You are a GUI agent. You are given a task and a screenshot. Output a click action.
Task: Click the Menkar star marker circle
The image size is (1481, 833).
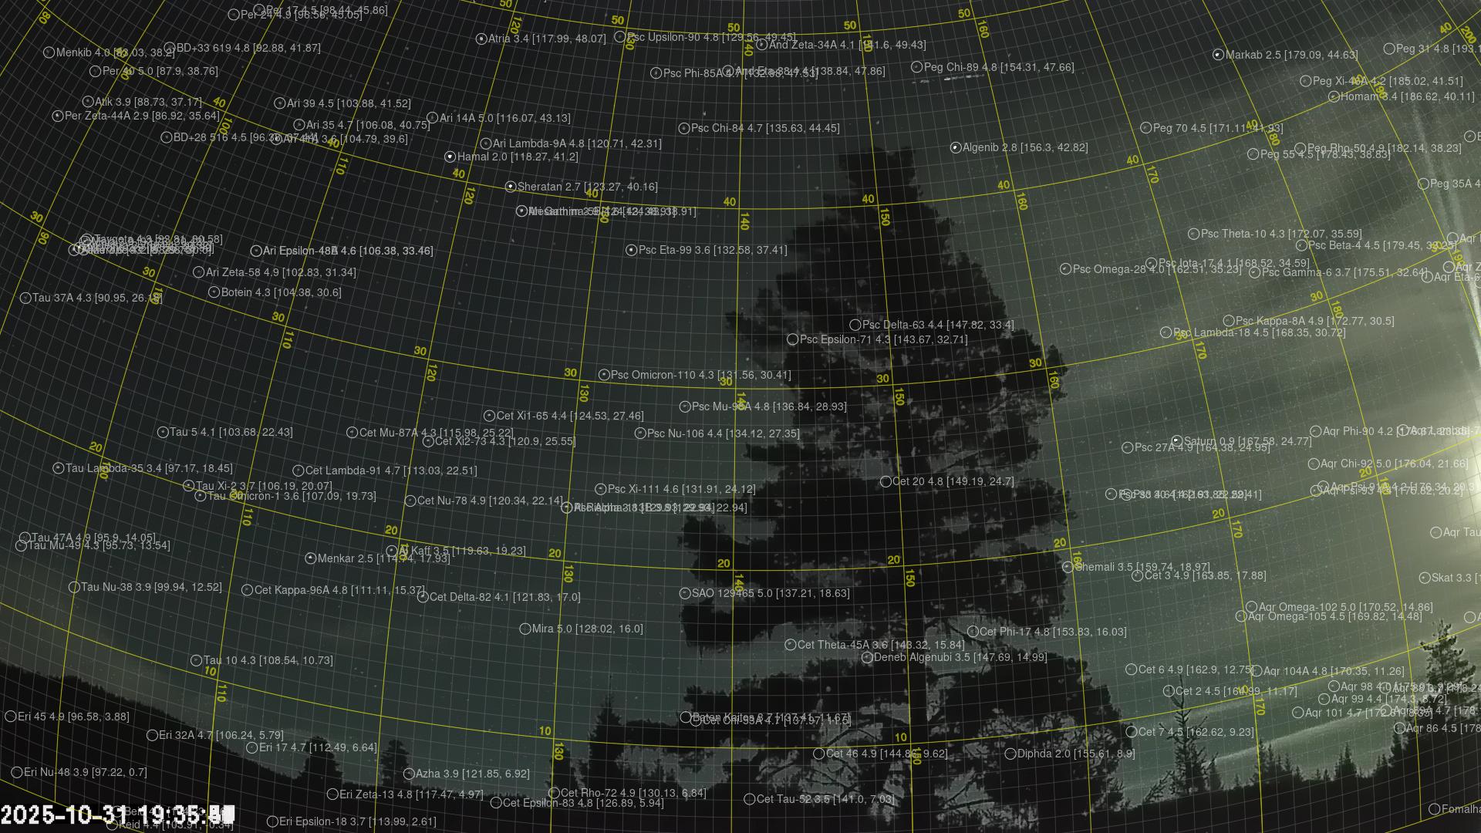pyautogui.click(x=310, y=558)
